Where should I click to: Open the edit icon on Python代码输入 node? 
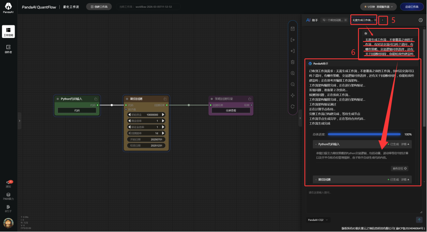[x=96, y=99]
